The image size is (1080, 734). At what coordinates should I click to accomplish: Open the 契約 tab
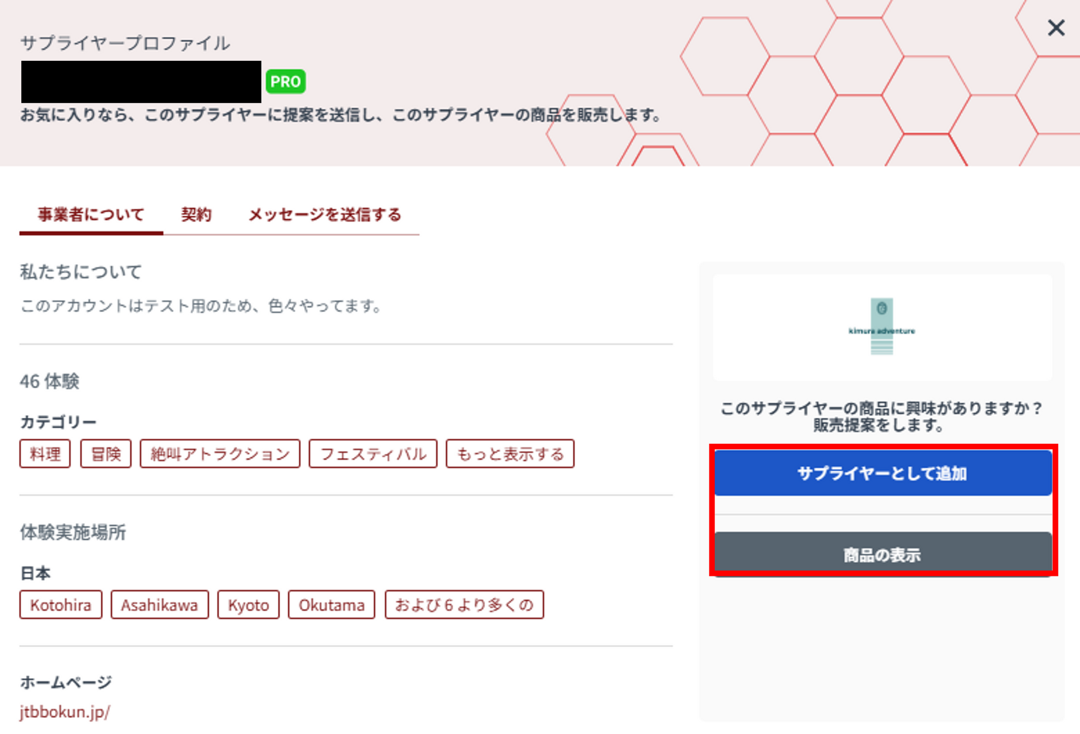click(x=196, y=214)
